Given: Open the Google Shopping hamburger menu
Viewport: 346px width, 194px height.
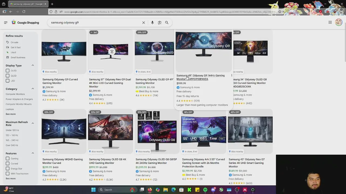Looking at the screenshot, I should pos(6,23).
